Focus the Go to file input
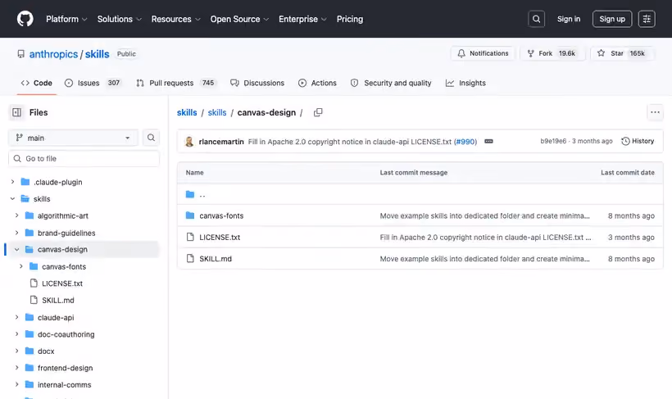The height and width of the screenshot is (399, 672). pos(84,159)
